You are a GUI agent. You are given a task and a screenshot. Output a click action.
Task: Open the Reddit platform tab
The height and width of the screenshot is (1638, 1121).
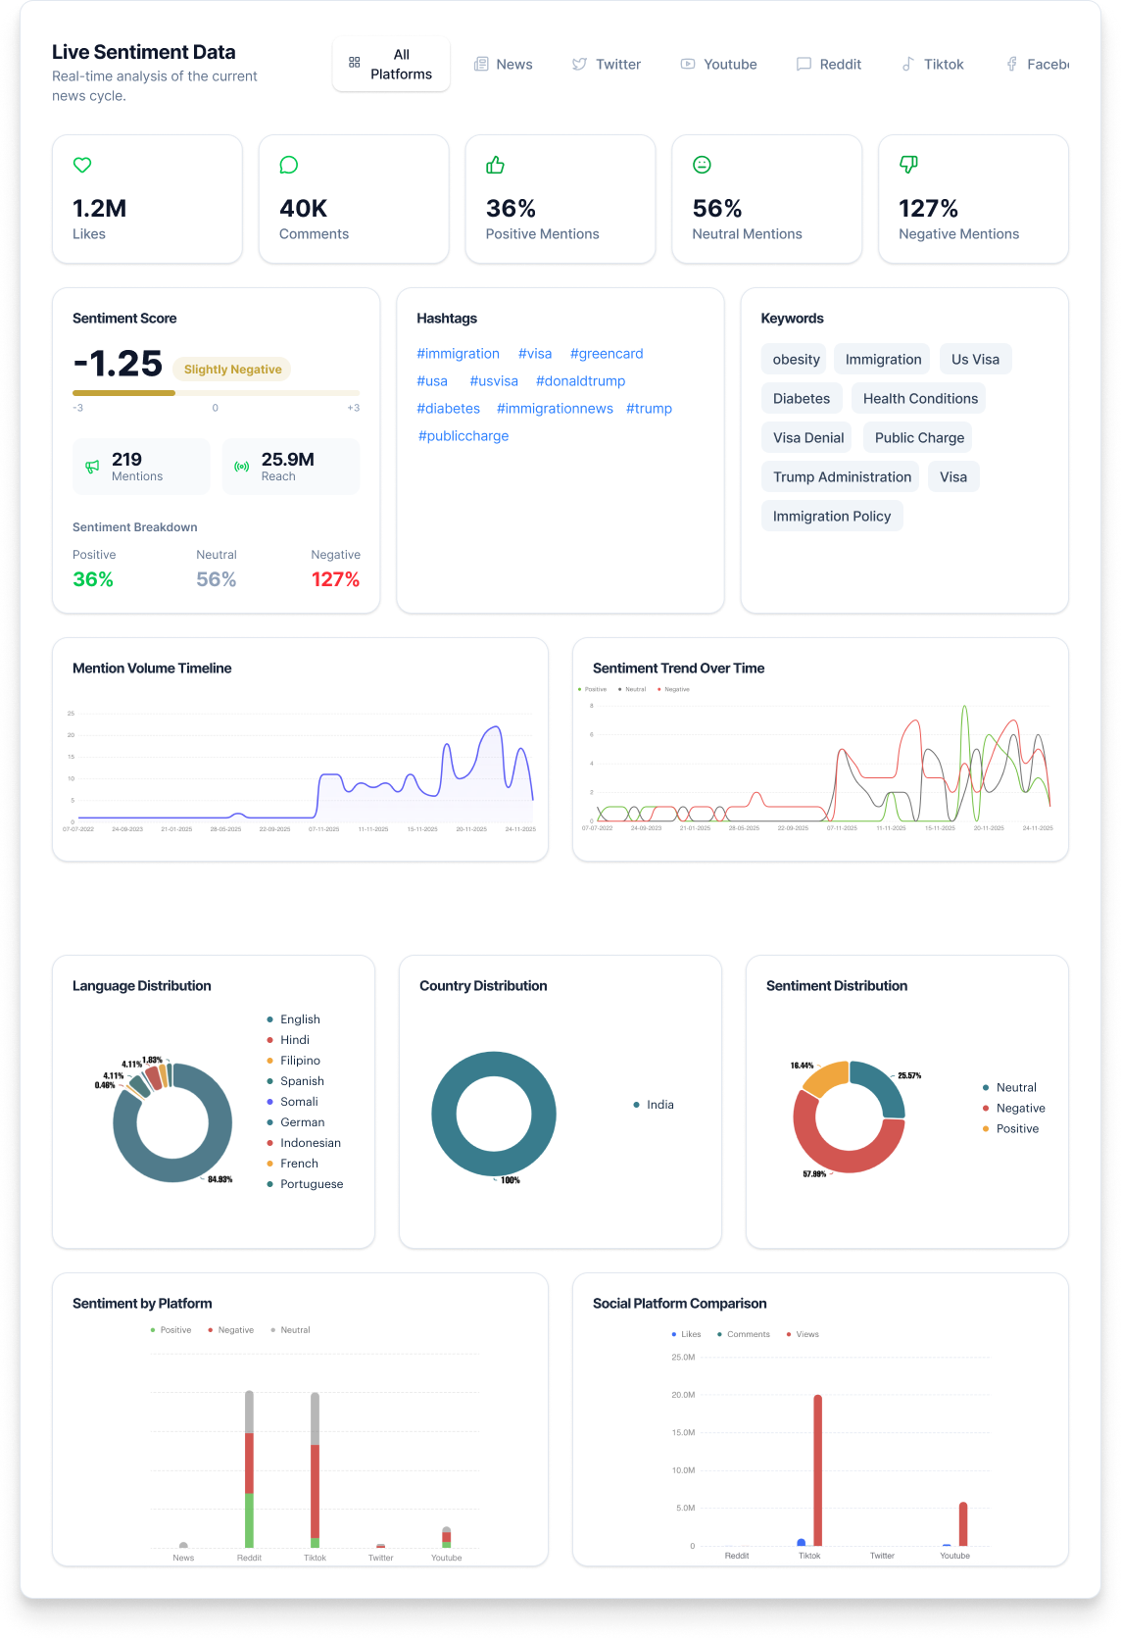(829, 65)
